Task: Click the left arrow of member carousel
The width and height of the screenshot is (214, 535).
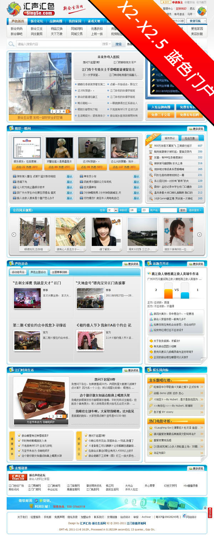Action: click(14, 234)
